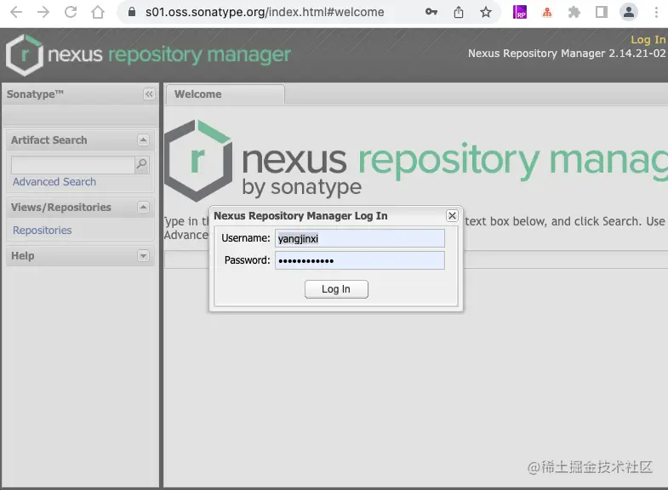The width and height of the screenshot is (668, 490).
Task: Click the Nexus Repository Manager Log In title
Action: coord(300,216)
